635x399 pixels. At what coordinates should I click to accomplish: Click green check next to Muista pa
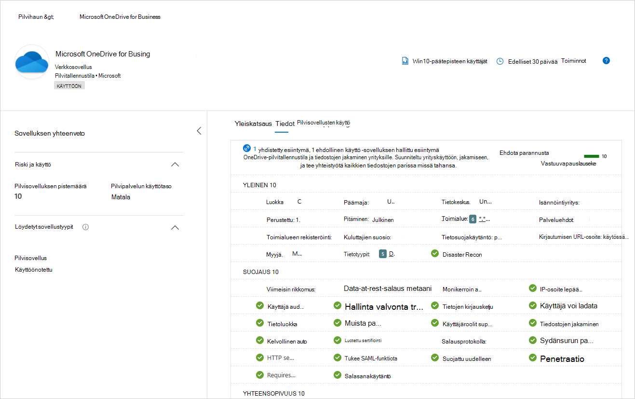click(338, 323)
